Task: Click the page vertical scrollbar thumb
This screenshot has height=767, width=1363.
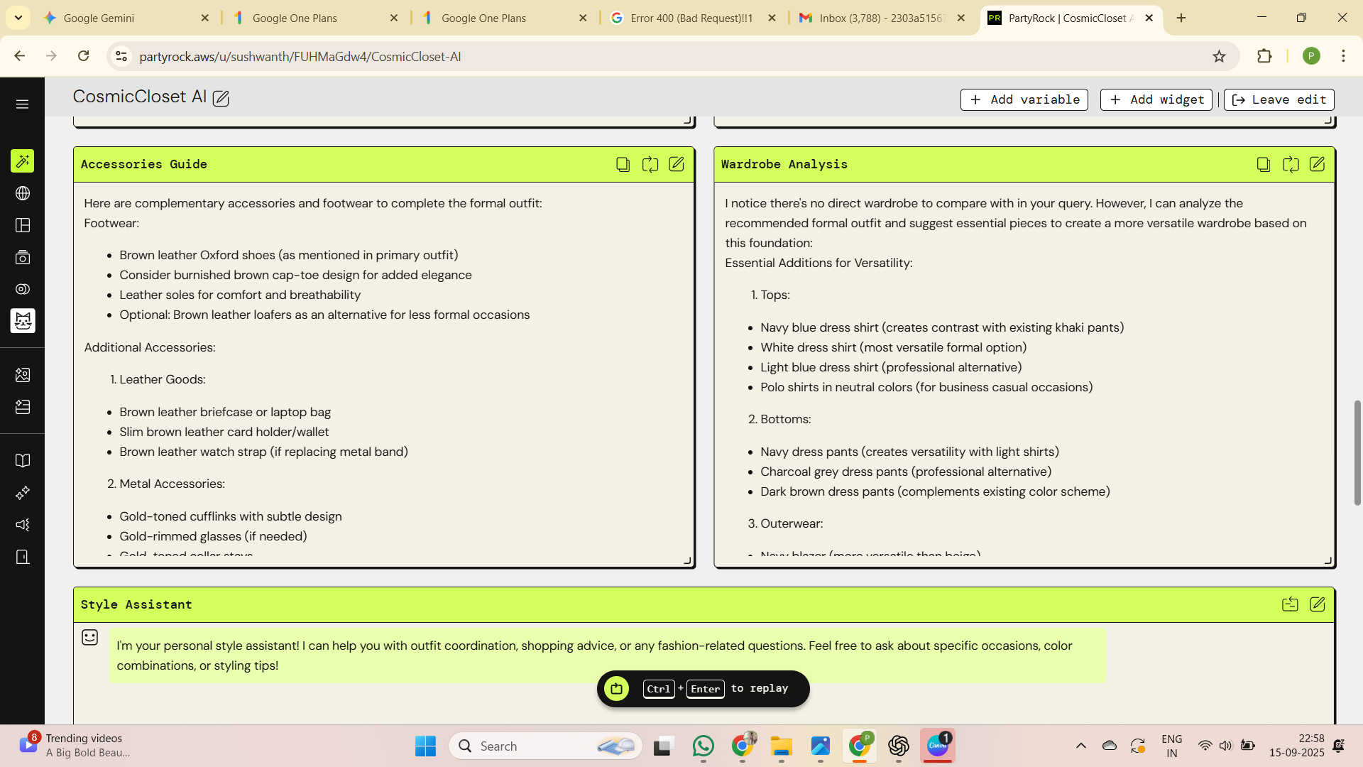Action: [x=1357, y=452]
